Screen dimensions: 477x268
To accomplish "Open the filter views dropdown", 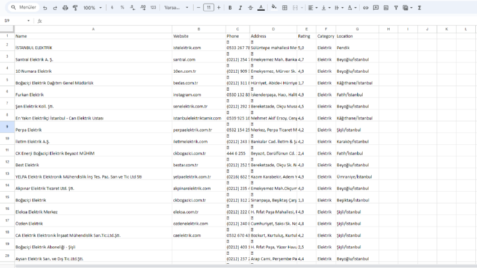I will [408, 8].
